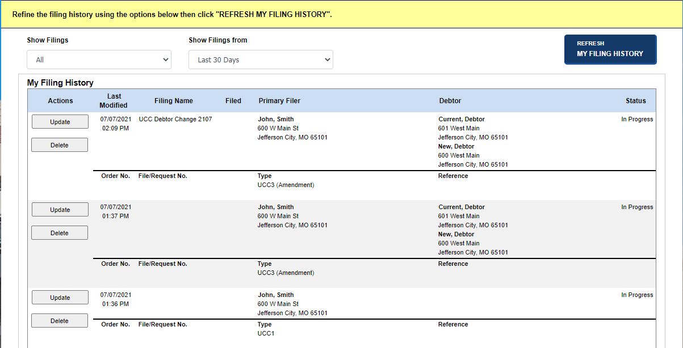Delete the UCC1 filing from 01:36 PM

point(60,320)
